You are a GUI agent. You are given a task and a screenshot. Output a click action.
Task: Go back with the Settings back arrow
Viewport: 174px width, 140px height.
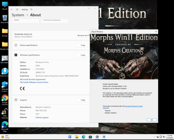pyautogui.click(x=11, y=9)
